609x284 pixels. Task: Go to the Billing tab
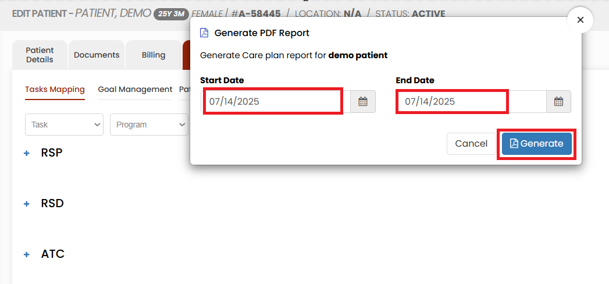point(154,55)
